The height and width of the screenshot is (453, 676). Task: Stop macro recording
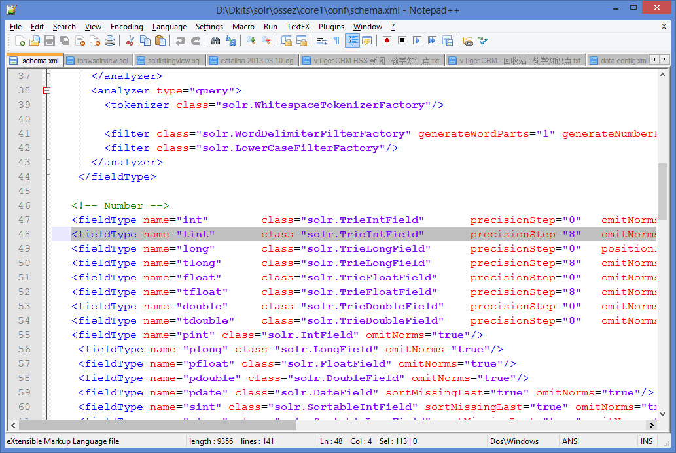point(402,41)
